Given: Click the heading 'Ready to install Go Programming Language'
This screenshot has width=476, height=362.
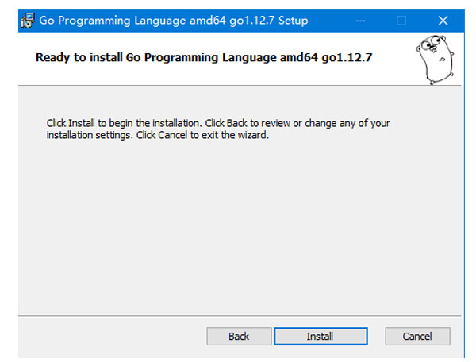Looking at the screenshot, I should [155, 57].
